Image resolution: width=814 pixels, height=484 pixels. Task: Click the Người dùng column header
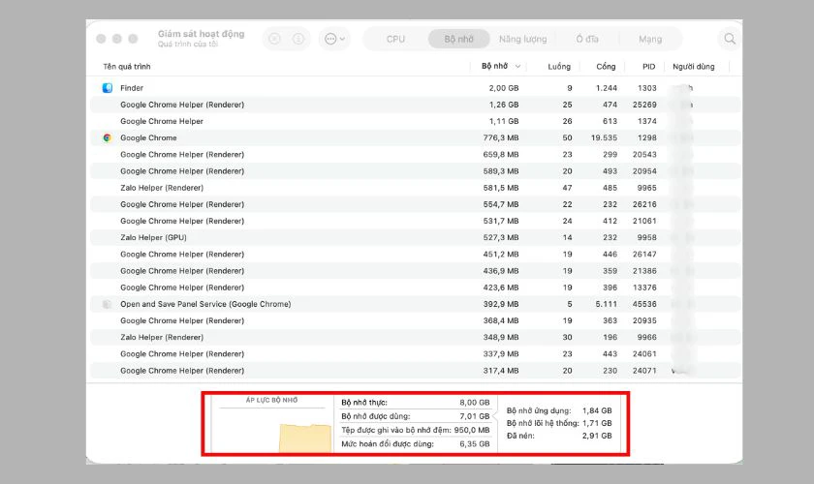coord(692,67)
